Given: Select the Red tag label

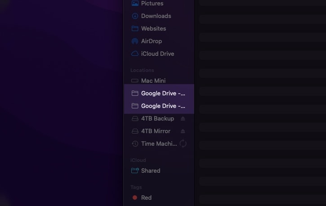Looking at the screenshot, I should coord(147,198).
